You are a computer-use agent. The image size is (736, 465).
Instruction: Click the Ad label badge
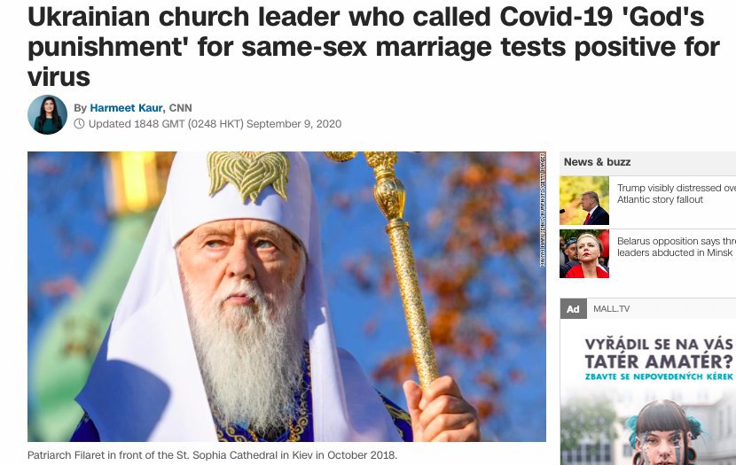[x=573, y=309]
